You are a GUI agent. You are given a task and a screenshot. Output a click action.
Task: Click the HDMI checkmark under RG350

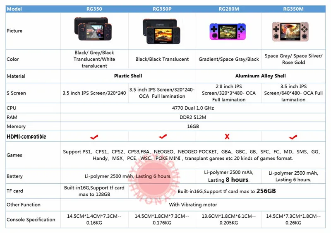click(x=94, y=137)
